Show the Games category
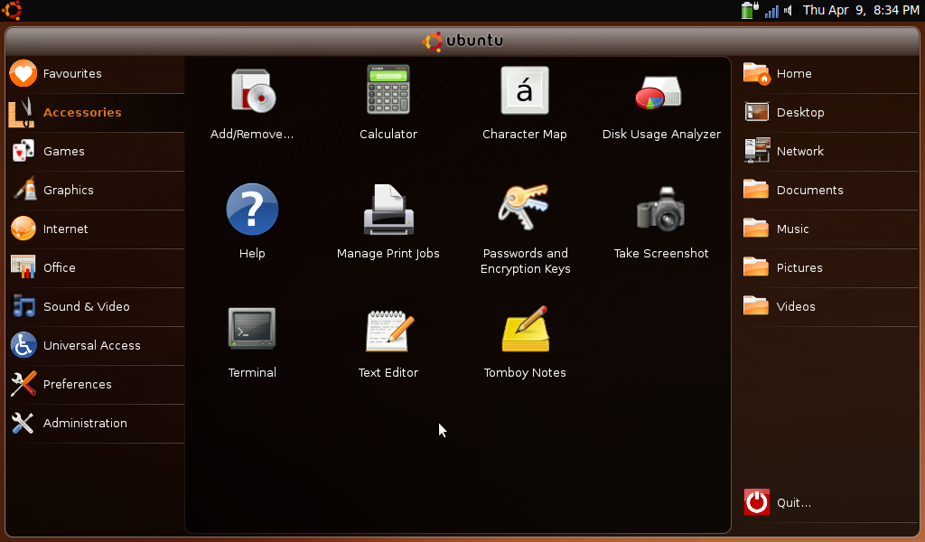Screen dimensions: 925x542 click(x=96, y=152)
